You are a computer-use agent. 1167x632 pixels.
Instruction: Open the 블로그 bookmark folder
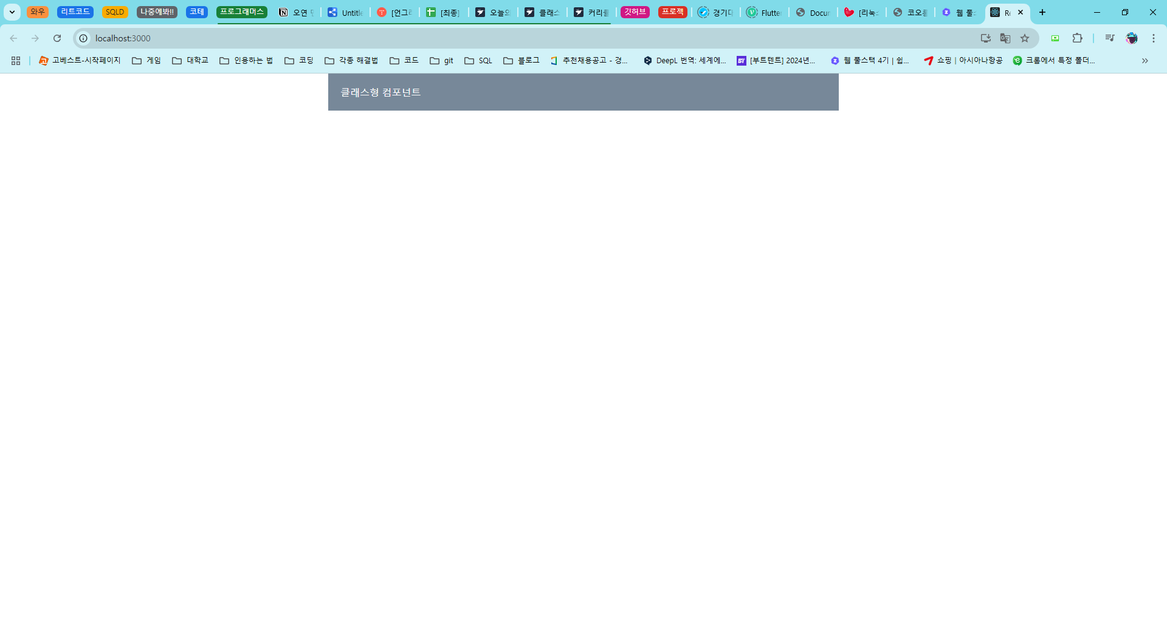[x=522, y=61]
